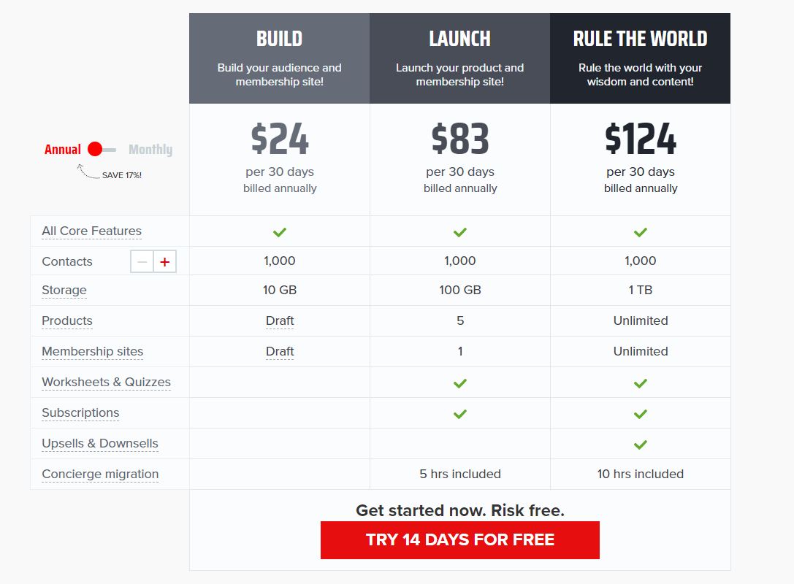Viewport: 794px width, 584px height.
Task: Click the Subscriptions checkmark under Rule the World
Action: pyautogui.click(x=640, y=415)
